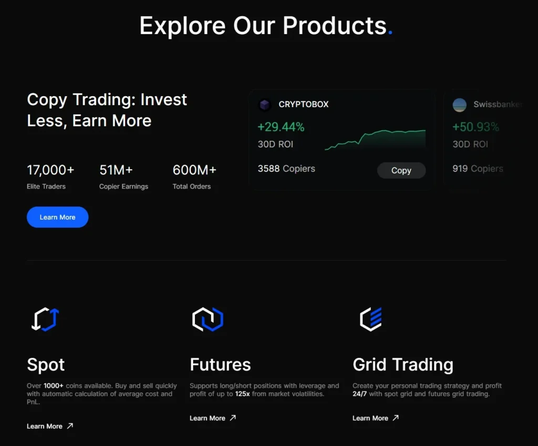Click the 3588 Copiers count
Screen dimensions: 538x446
[286, 169]
